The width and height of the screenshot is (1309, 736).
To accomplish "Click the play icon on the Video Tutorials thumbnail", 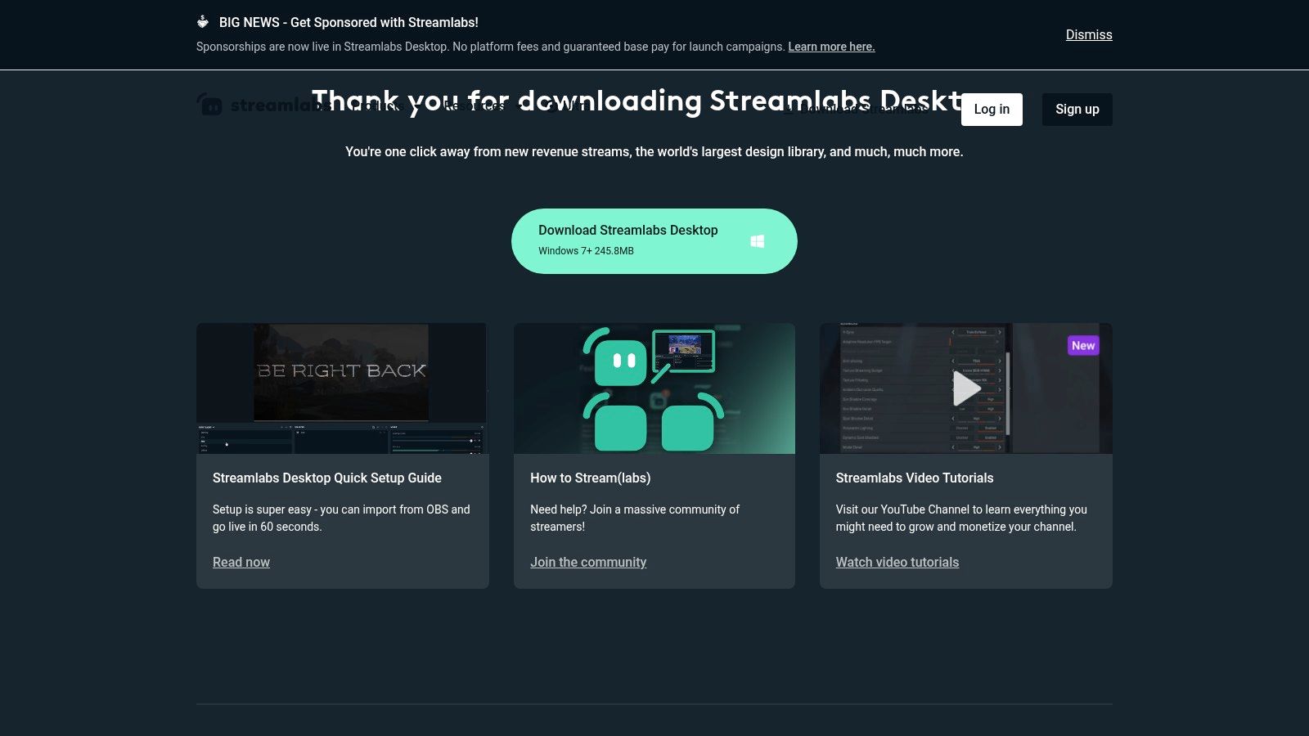I will tap(965, 388).
